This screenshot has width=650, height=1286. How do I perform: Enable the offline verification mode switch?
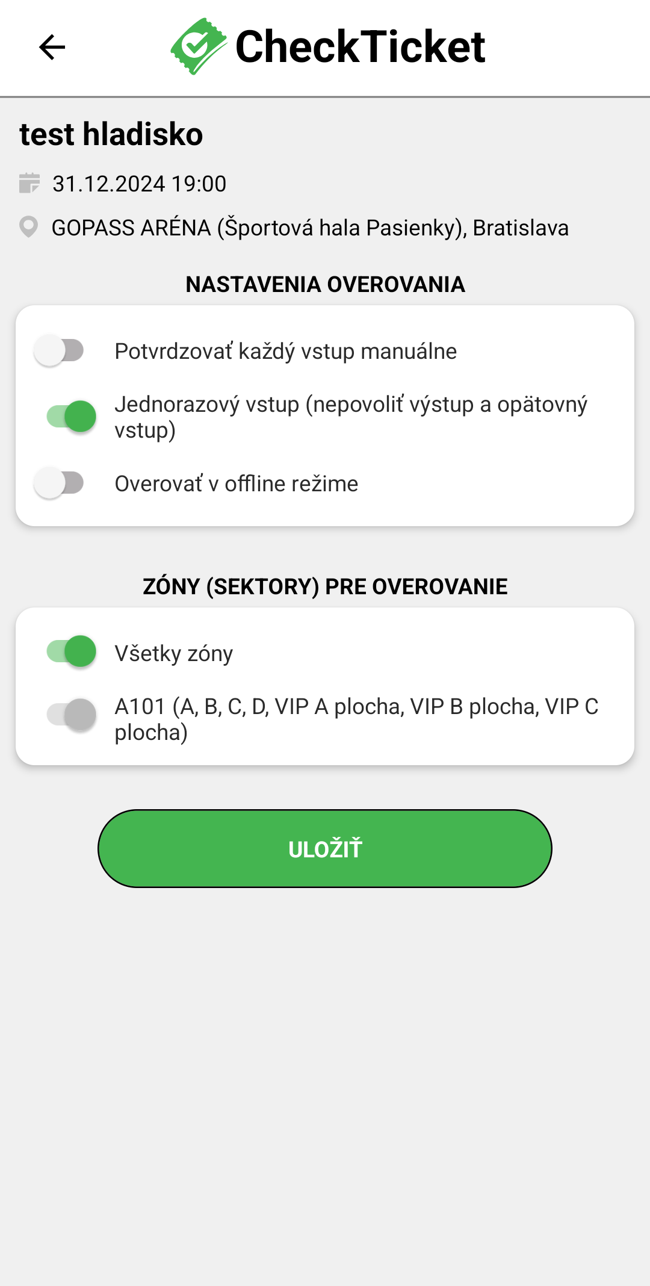59,483
